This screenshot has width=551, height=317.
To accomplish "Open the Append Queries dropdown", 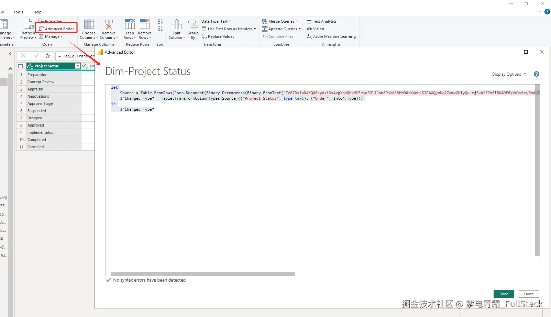I will tap(281, 29).
